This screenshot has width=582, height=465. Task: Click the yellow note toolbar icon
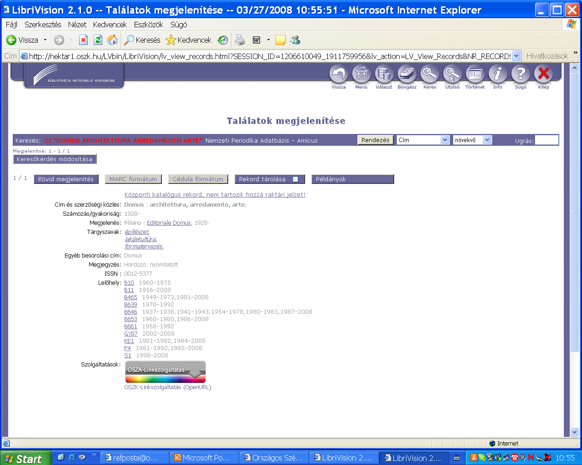pyautogui.click(x=281, y=40)
